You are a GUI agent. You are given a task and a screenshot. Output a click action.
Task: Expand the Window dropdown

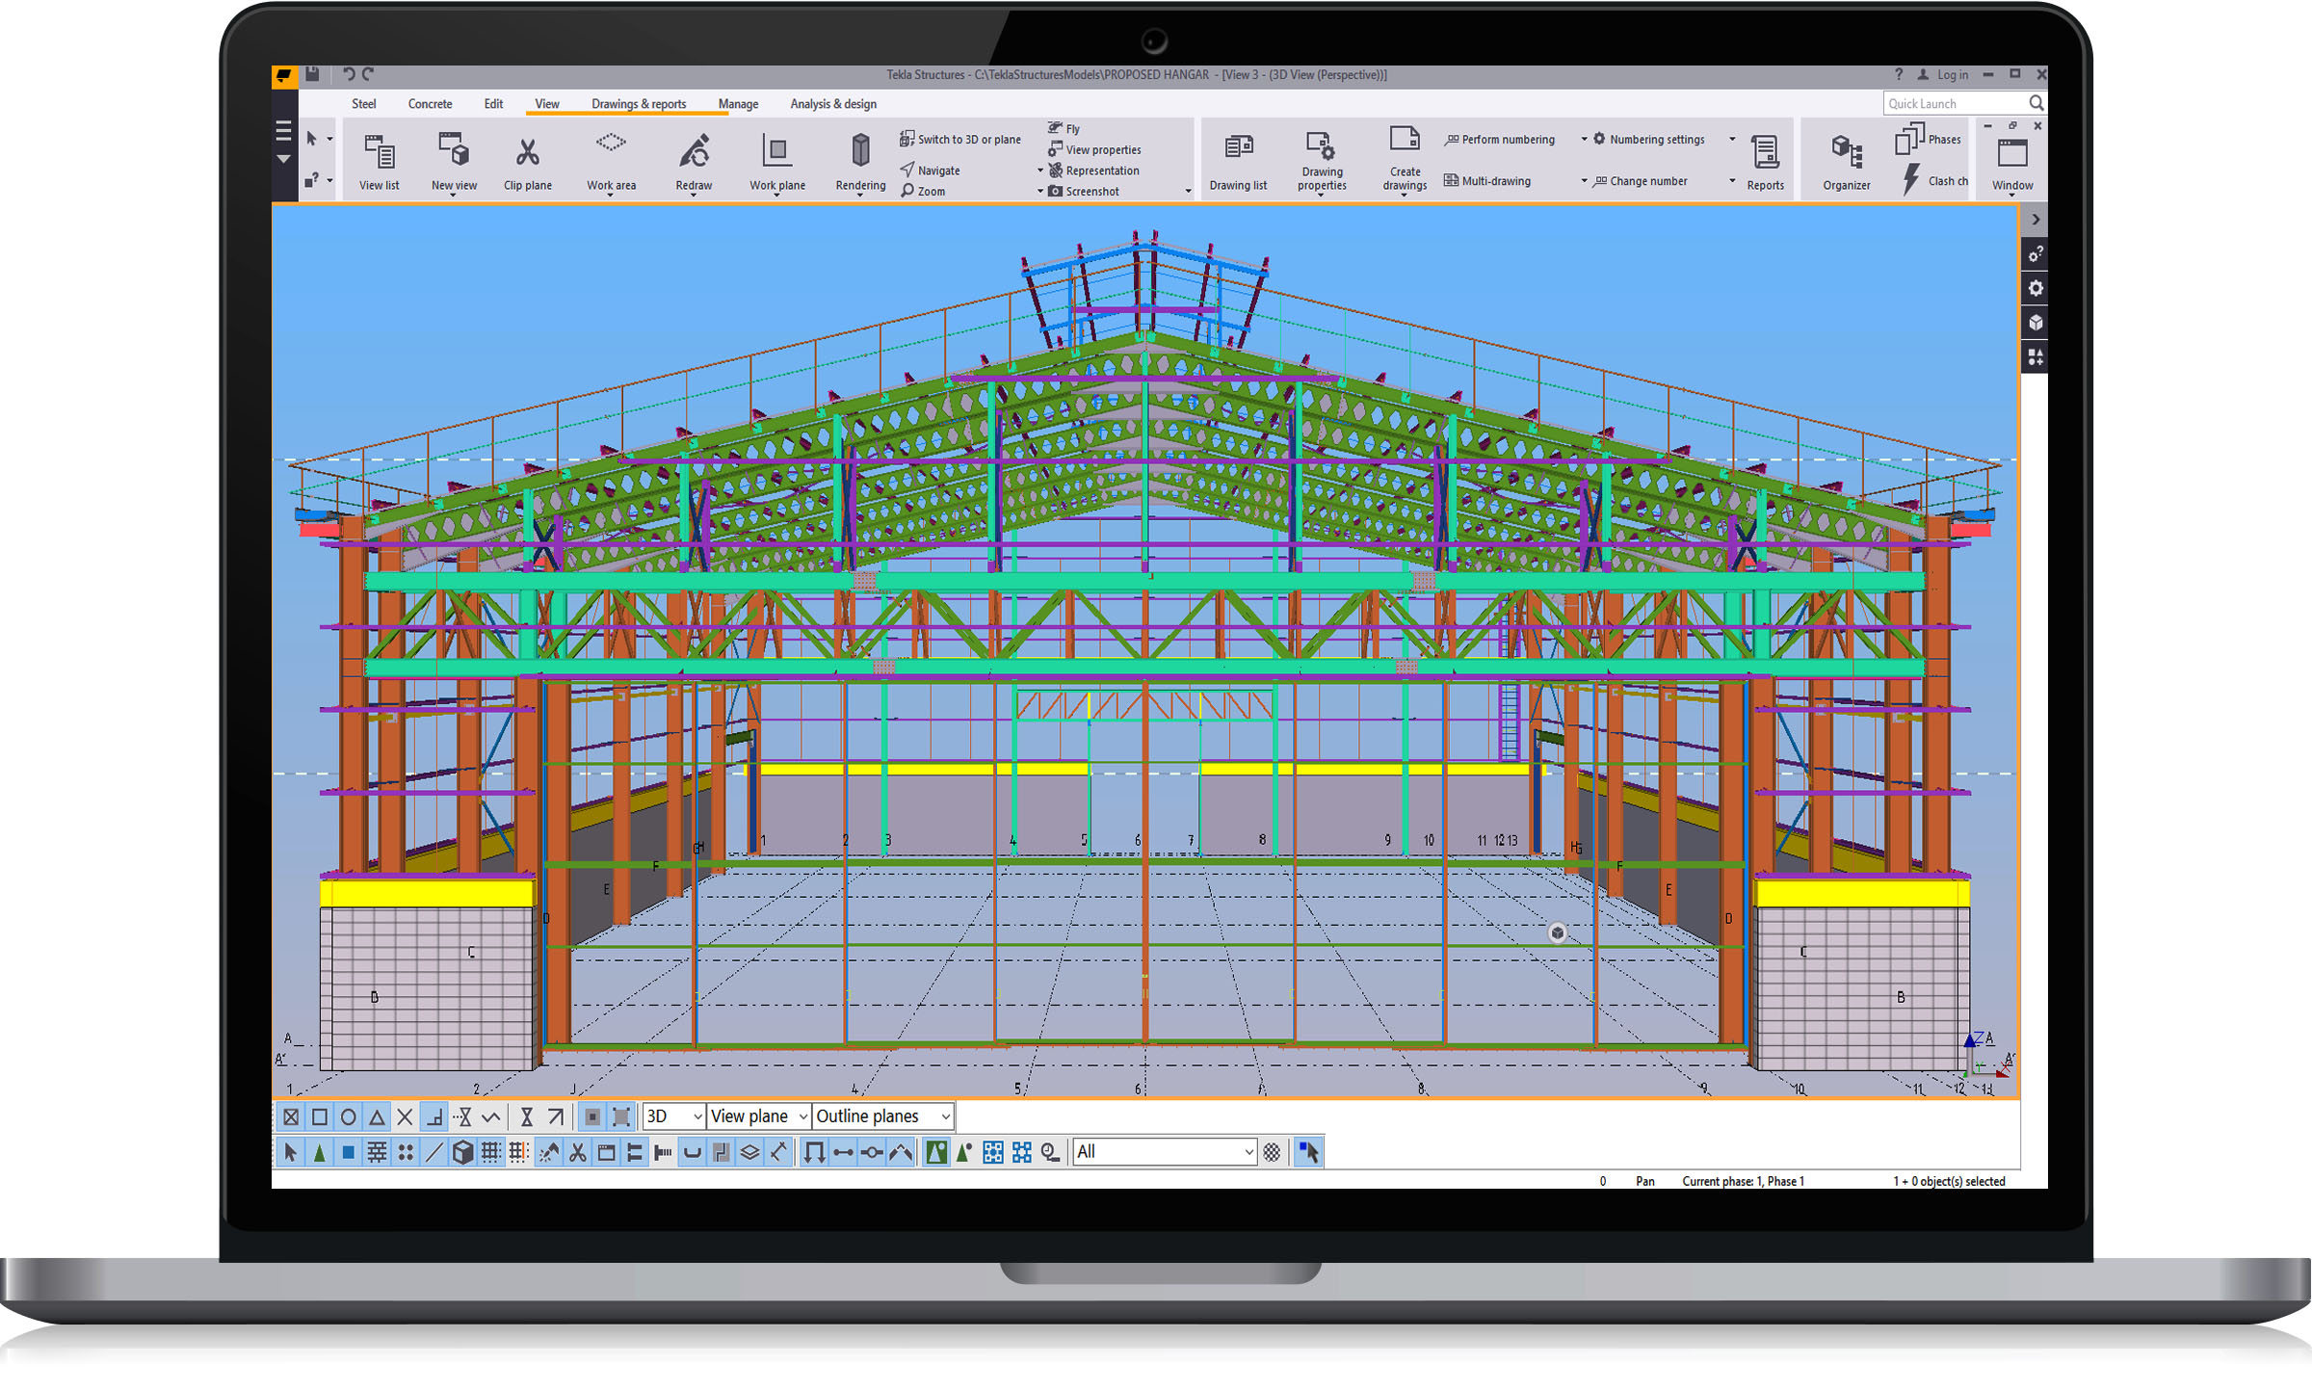[x=2012, y=196]
